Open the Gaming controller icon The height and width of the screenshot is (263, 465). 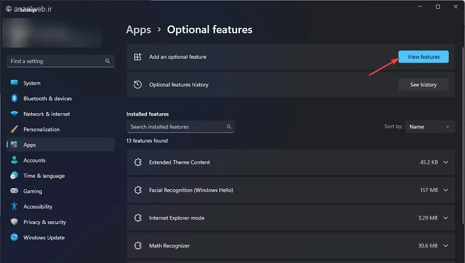14,191
